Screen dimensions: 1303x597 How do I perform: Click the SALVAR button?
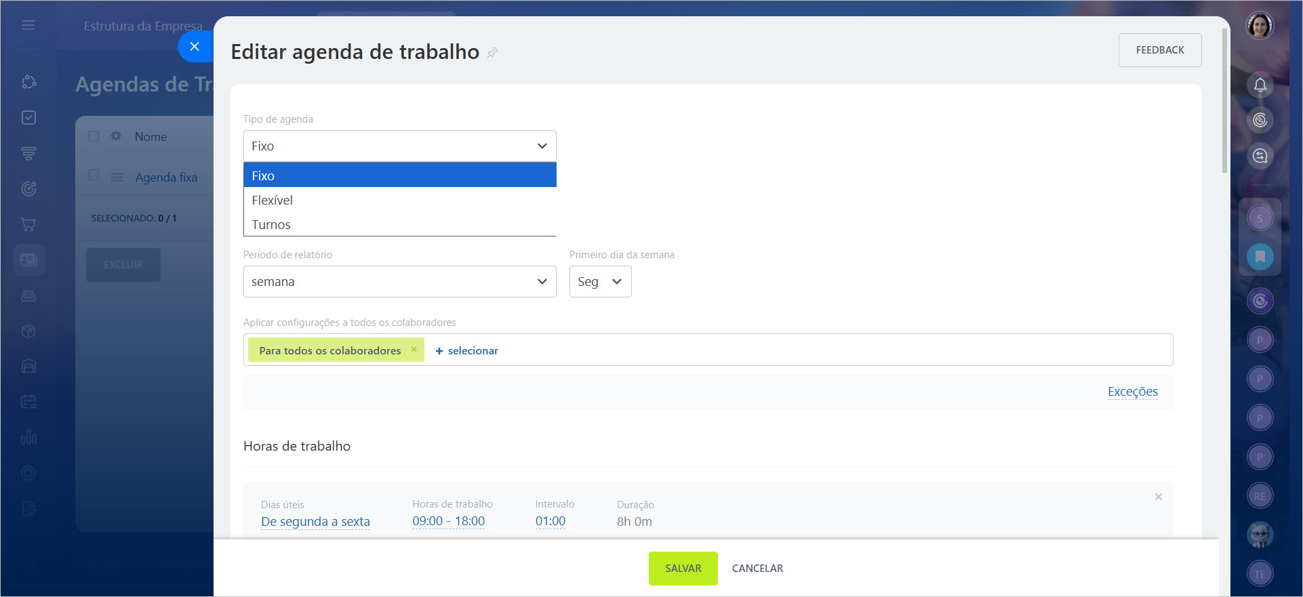pyautogui.click(x=683, y=568)
